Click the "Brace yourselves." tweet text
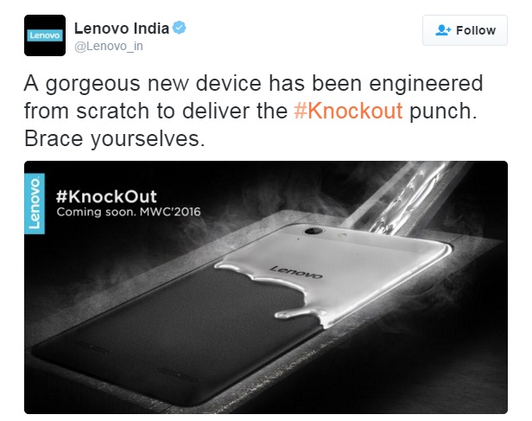The width and height of the screenshot is (532, 421). tap(115, 139)
